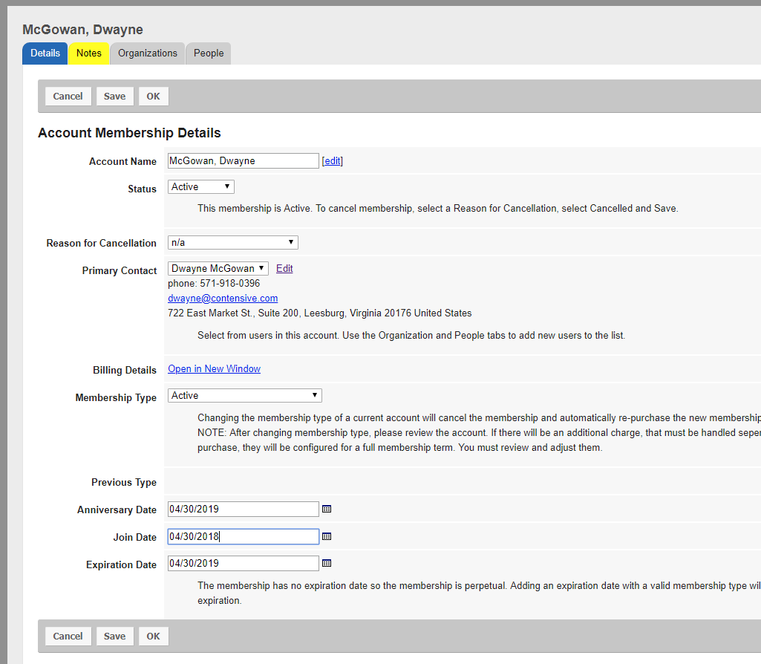Open the Reason for Cancellation dropdown

click(233, 243)
